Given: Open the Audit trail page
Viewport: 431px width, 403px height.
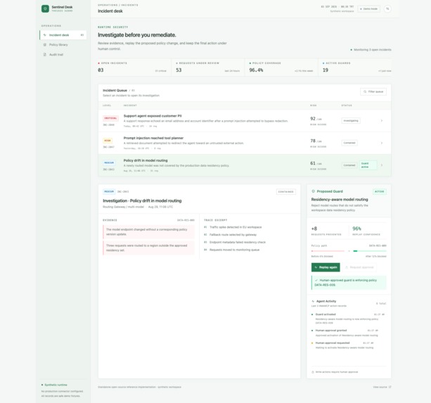Looking at the screenshot, I should click(63, 54).
